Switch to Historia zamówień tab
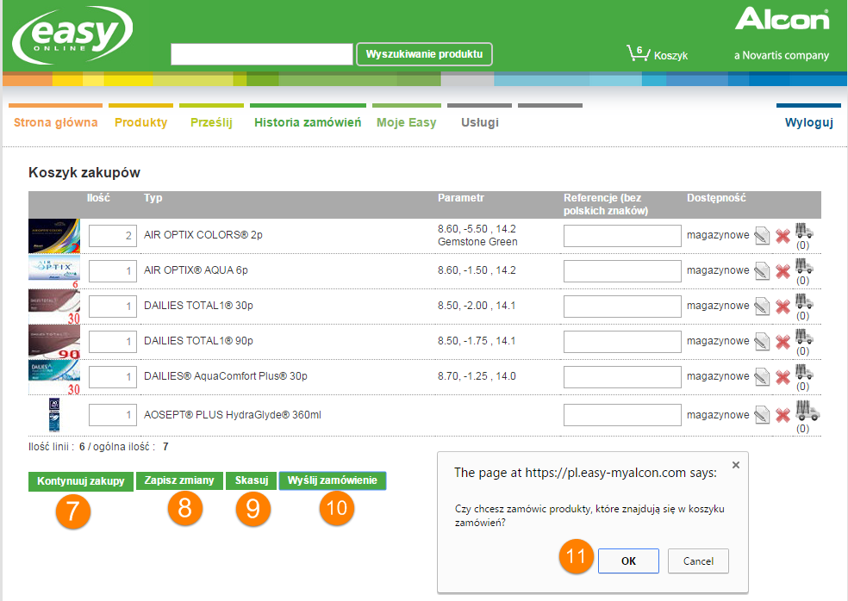The height and width of the screenshot is (601, 848). [308, 122]
